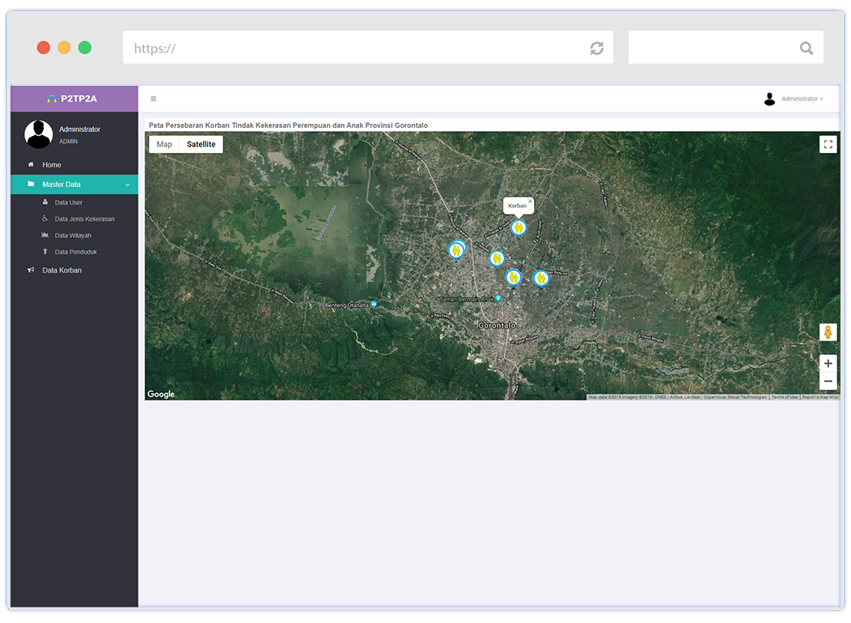Image resolution: width=851 pixels, height=623 pixels.
Task: Click the browser reload icon
Action: point(596,49)
